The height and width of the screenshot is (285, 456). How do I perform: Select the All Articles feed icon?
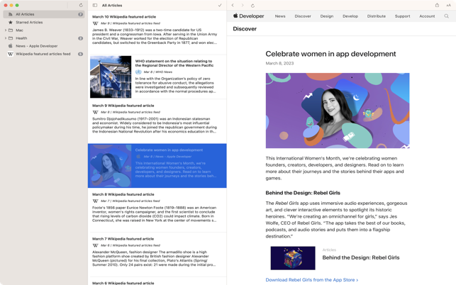pyautogui.click(x=11, y=14)
